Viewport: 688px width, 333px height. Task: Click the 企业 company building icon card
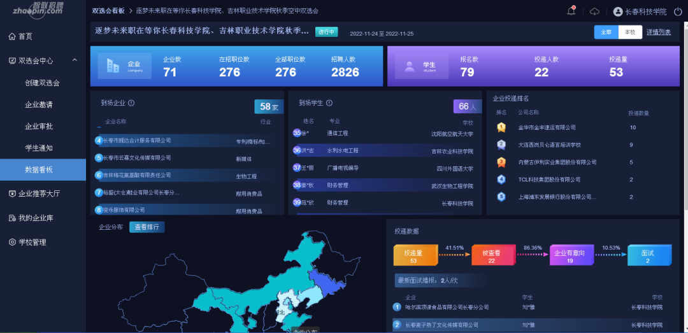click(x=125, y=66)
